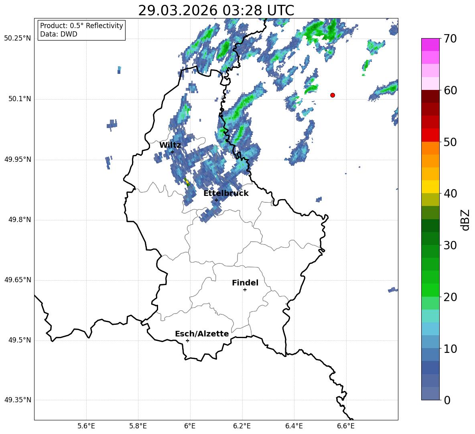Click the yellow colorbar segment above 40
The image size is (475, 434).
click(430, 187)
